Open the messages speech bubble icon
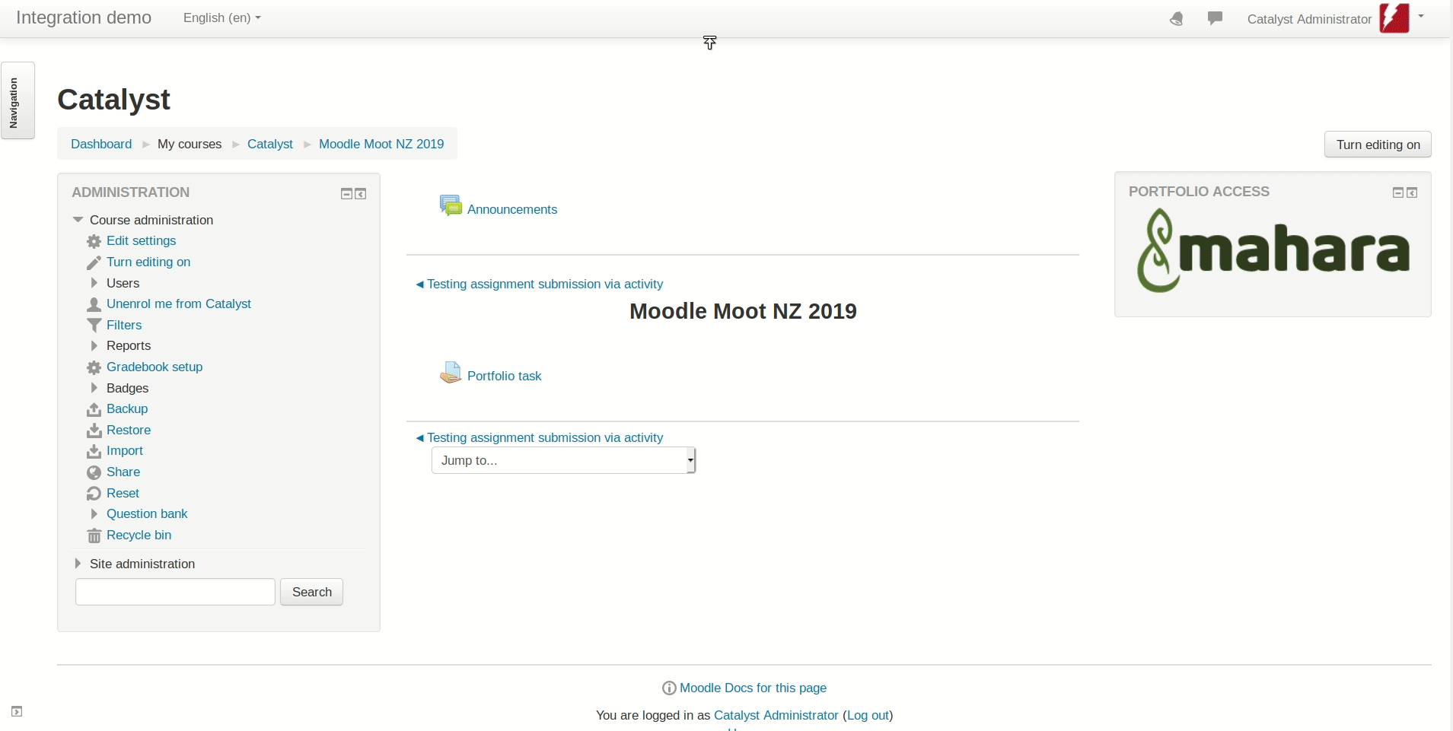This screenshot has height=731, width=1453. click(x=1216, y=18)
